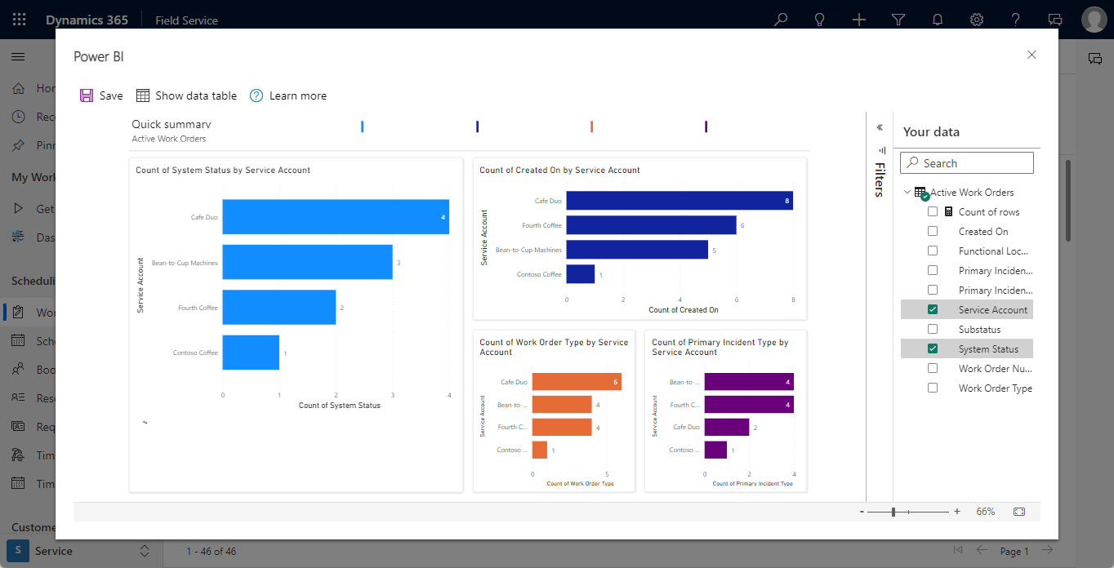Click the magnifier icon in data search box

tap(913, 163)
